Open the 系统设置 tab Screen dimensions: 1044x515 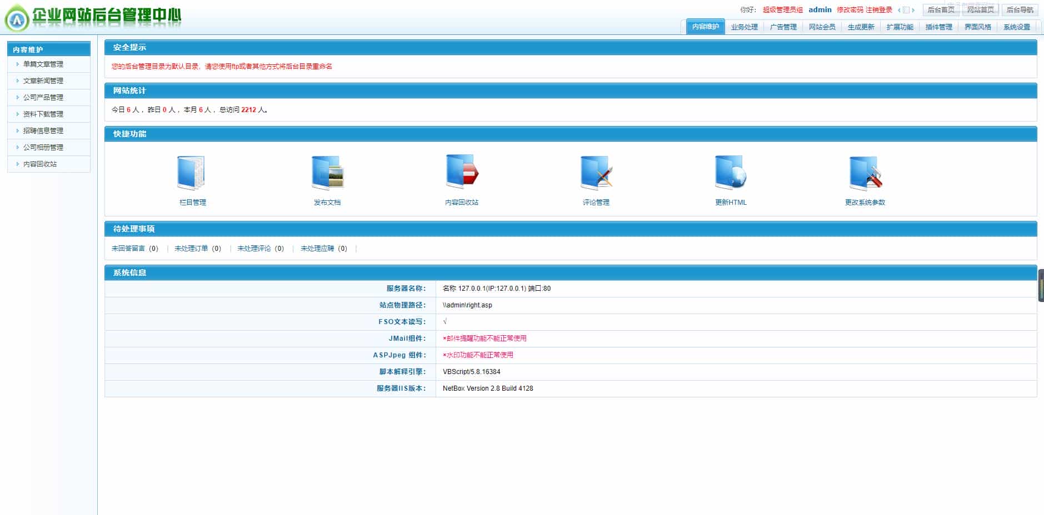tap(1017, 27)
